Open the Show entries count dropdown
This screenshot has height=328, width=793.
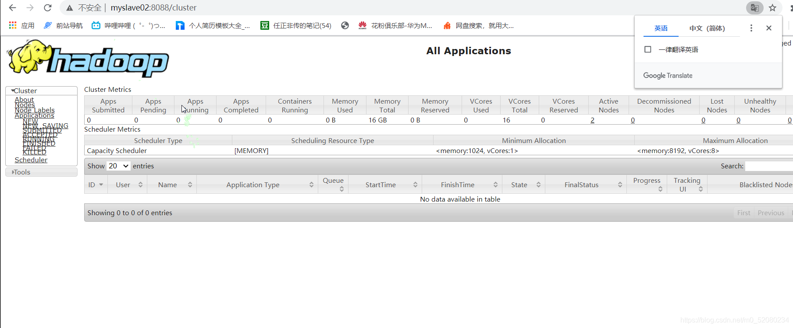(118, 166)
